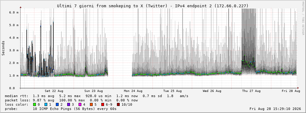Click the 'probe:' label
Viewport: 306px width, 113px height.
click(11, 109)
